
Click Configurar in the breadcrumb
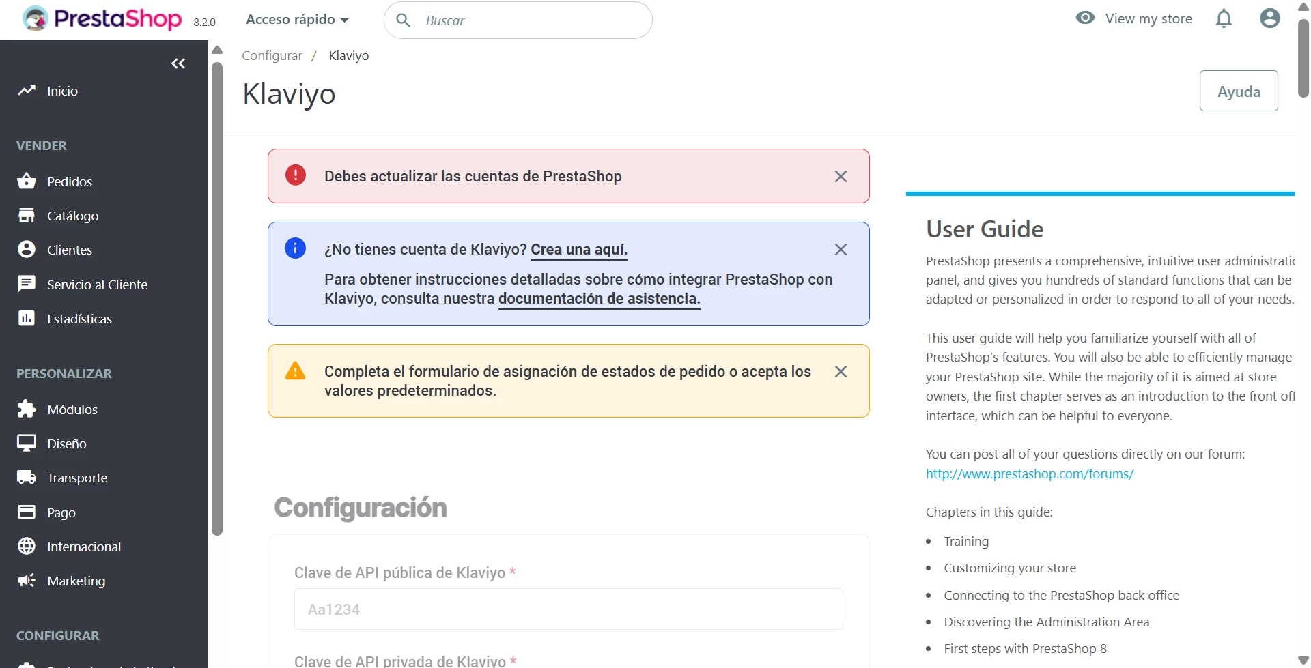coord(272,55)
